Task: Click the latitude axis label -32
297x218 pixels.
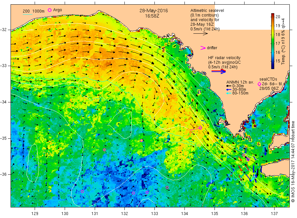Action: point(3,30)
